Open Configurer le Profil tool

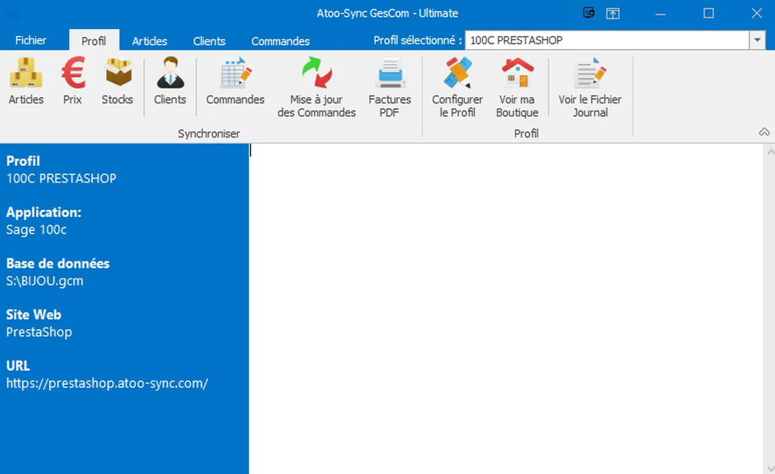[x=458, y=87]
